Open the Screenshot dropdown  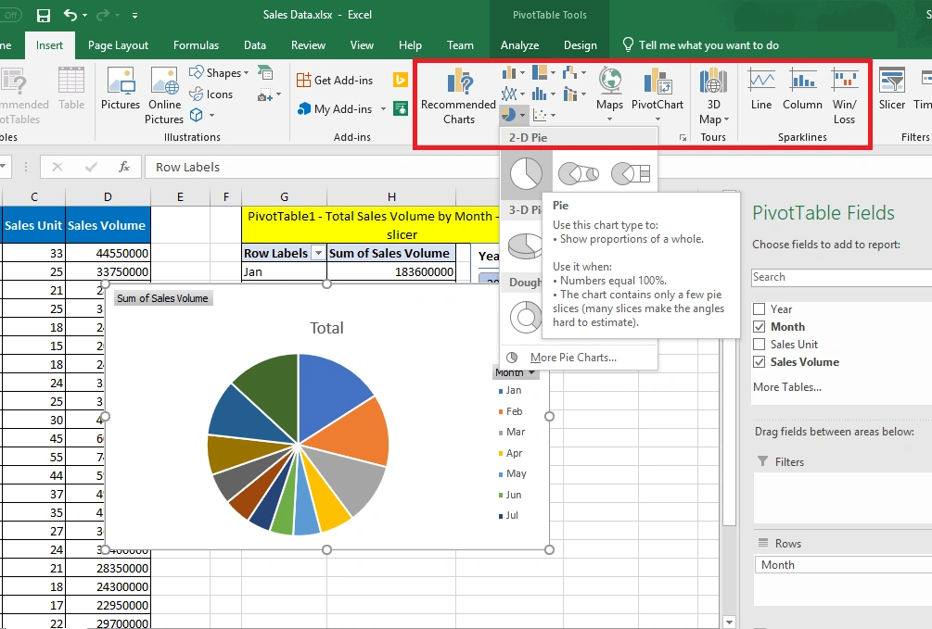269,94
